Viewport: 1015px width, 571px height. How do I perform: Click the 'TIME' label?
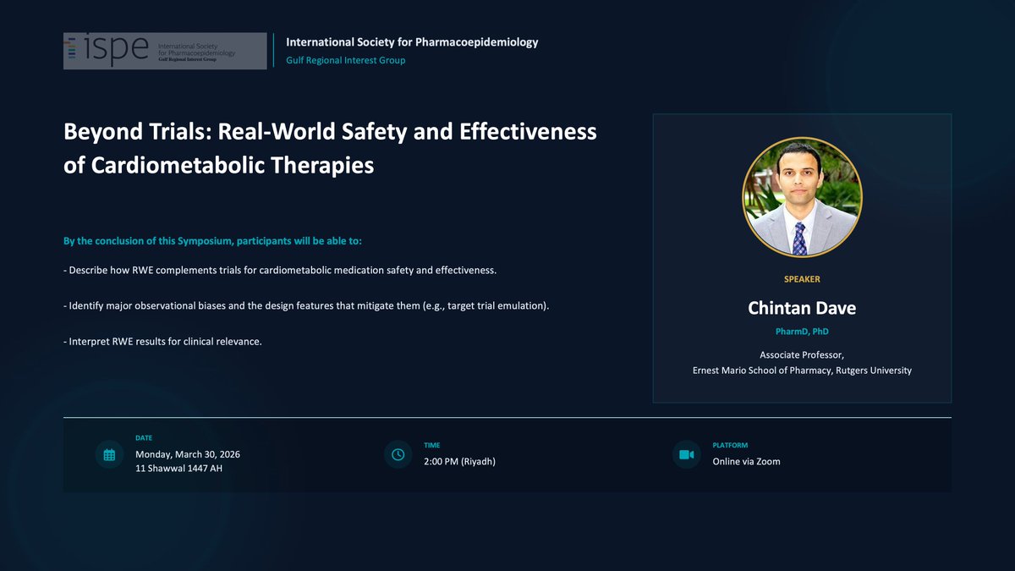pyautogui.click(x=432, y=445)
